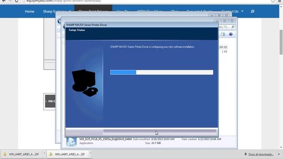Viewport: 283px width, 159px height.
Task: Click the MX_D25_PCL6_PS application icon in details pane
Action: pos(72,141)
